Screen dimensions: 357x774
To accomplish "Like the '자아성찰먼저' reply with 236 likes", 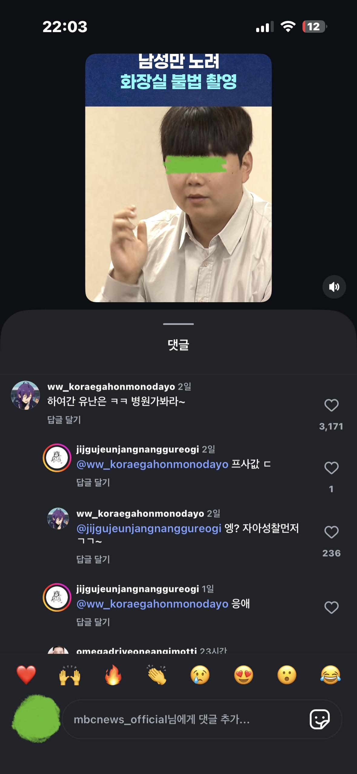I will click(331, 532).
